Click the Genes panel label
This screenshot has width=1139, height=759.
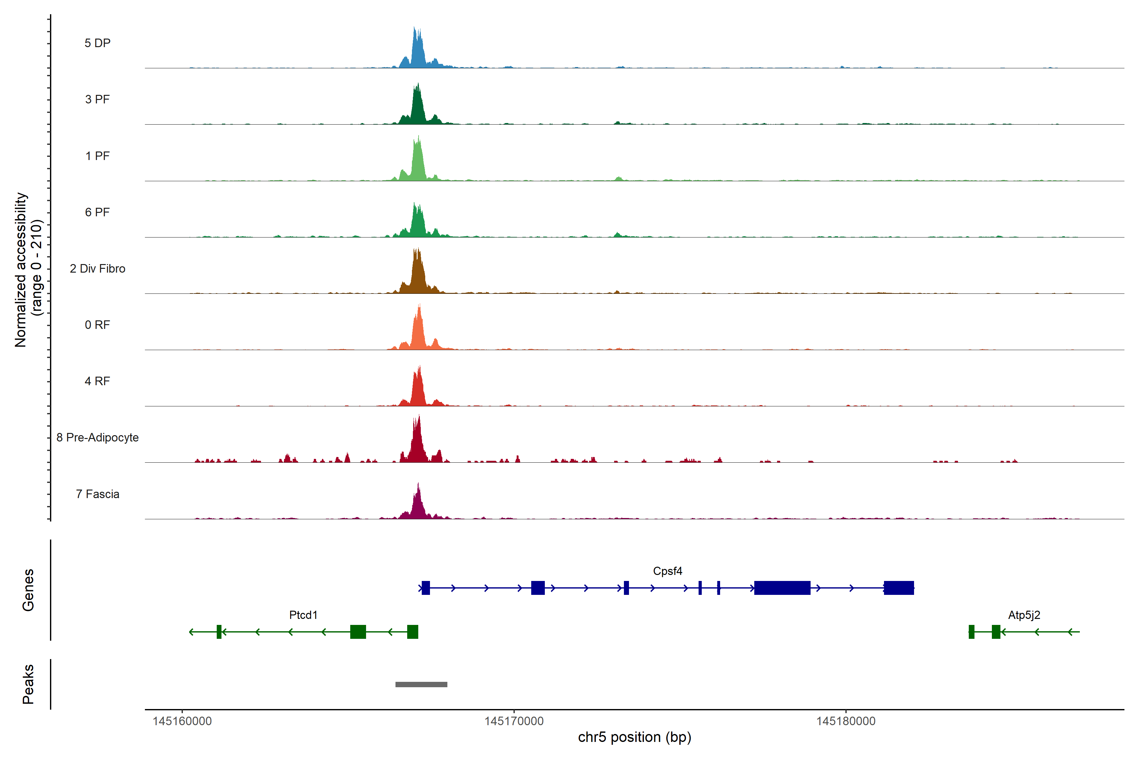(x=28, y=590)
